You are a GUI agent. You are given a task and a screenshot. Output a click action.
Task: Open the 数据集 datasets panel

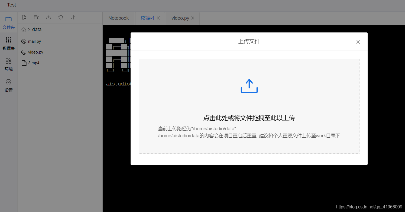point(8,43)
